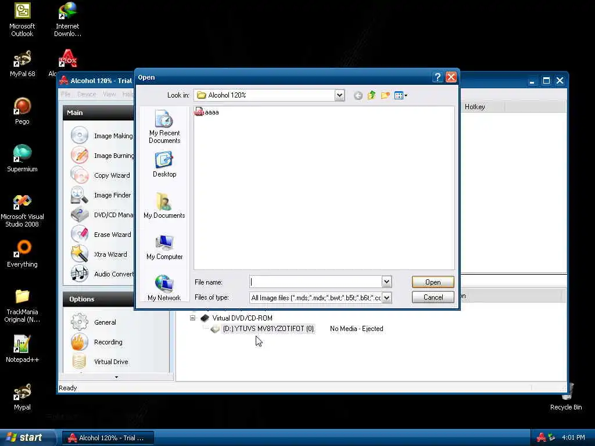Viewport: 595px width, 446px height.
Task: Open the DVD/CD Manager icon
Action: [79, 214]
